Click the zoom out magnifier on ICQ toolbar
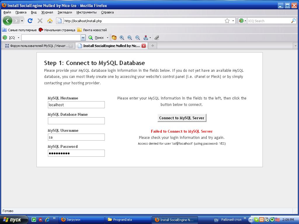The width and height of the screenshot is (299, 224). point(138,38)
